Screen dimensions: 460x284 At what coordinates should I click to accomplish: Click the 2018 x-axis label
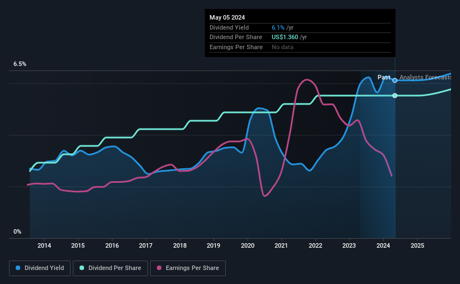[180, 245]
